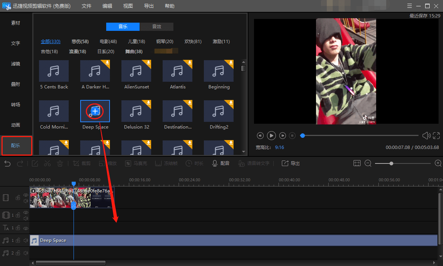Click the scissors split icon on playhead
443x266 pixels.
pos(74,205)
